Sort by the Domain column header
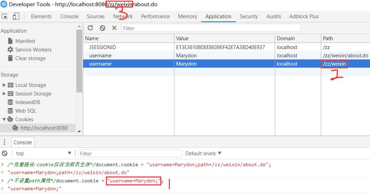The image size is (370, 194). (x=298, y=38)
